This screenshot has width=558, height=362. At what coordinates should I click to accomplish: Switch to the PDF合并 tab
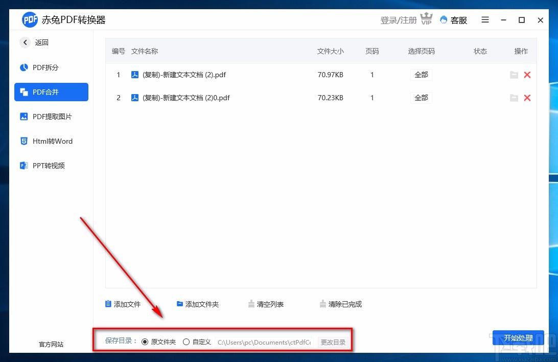51,92
